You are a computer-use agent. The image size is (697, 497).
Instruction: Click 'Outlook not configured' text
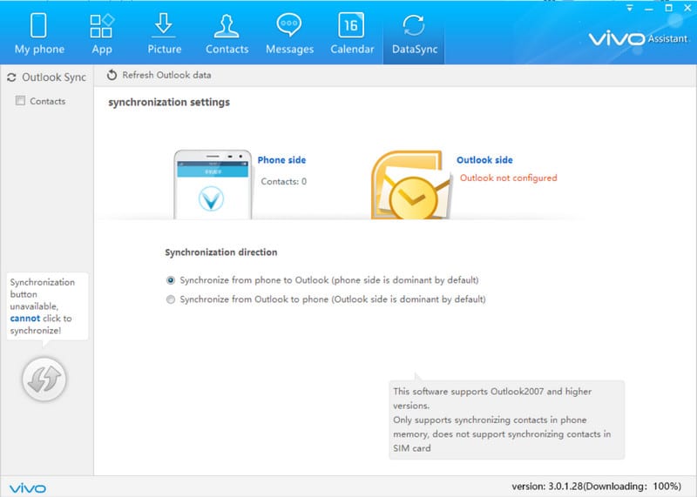508,178
